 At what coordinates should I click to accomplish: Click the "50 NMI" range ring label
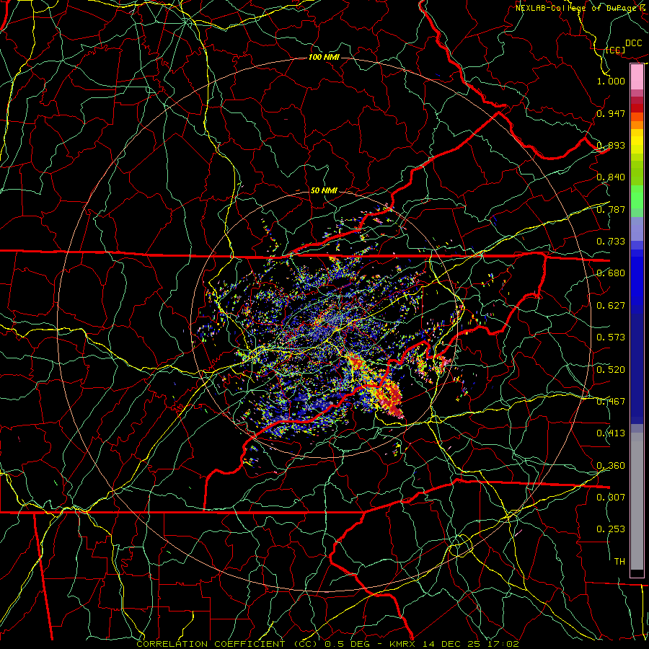click(324, 191)
